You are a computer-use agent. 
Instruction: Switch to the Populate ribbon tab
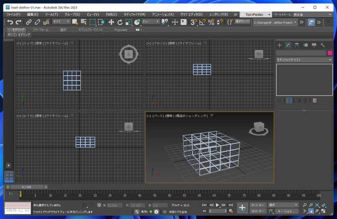coord(121,30)
